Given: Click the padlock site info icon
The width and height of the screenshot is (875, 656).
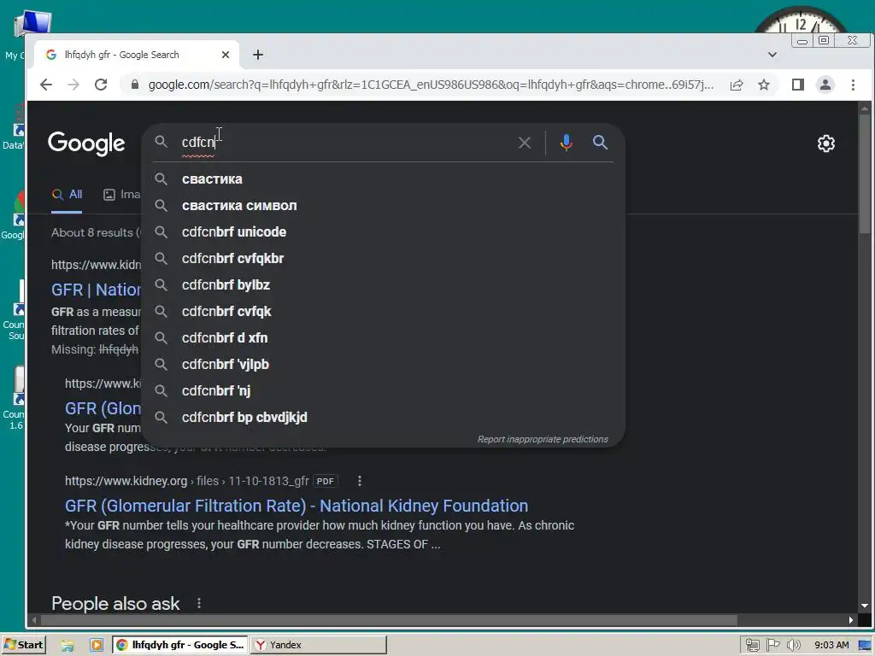Looking at the screenshot, I should coord(134,85).
